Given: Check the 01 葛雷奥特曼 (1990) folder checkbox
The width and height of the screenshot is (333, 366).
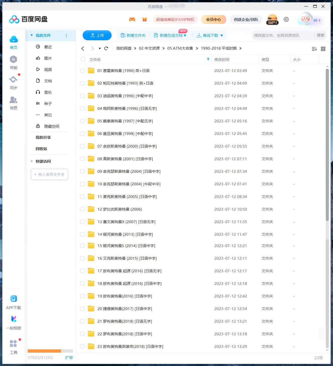Looking at the screenshot, I should click(82, 71).
